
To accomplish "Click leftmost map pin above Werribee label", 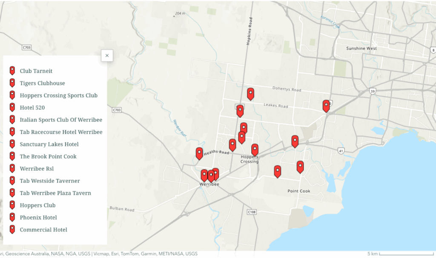I will [x=204, y=175].
